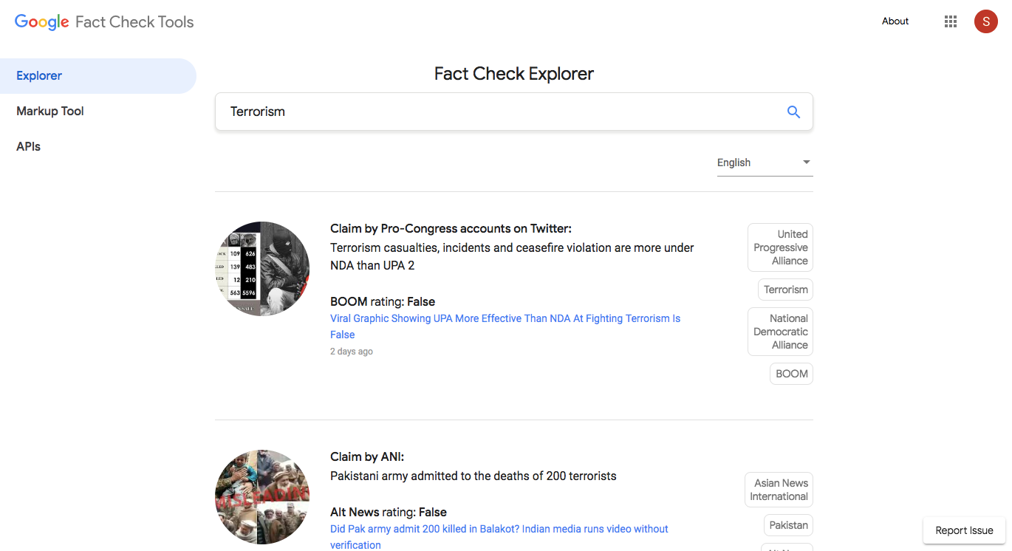The width and height of the screenshot is (1012, 551).
Task: Click the Google Fact Check Tools logo
Action: click(104, 21)
